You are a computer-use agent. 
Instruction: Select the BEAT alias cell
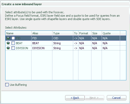[x=42, y=43]
